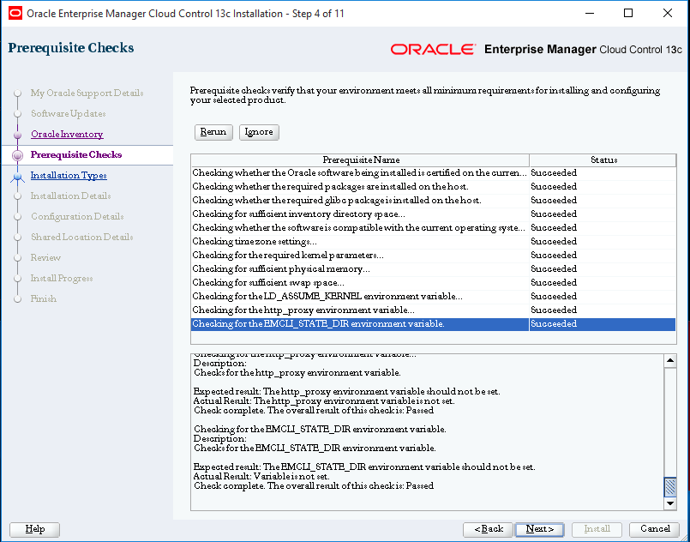Click the Review step circle
Viewport: 690px width, 542px height.
coord(19,257)
